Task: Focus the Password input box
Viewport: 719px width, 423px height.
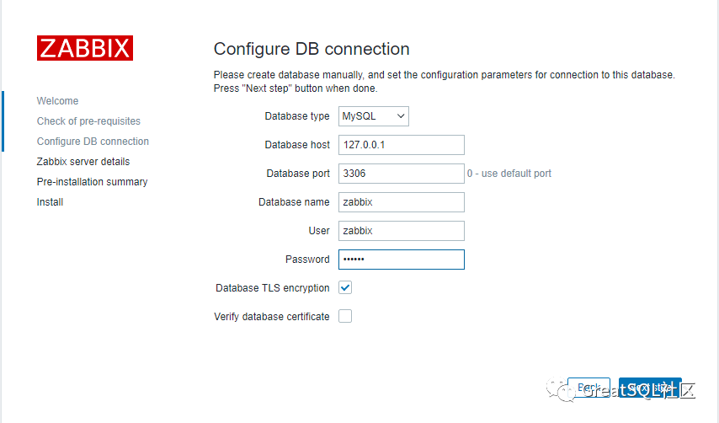Action: pos(402,260)
